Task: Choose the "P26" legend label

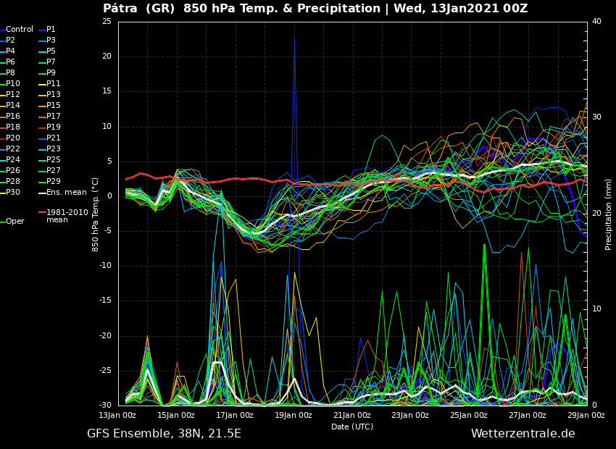Action: (x=10, y=170)
